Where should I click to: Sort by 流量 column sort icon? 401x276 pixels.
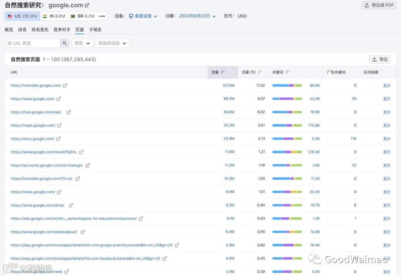(x=223, y=72)
